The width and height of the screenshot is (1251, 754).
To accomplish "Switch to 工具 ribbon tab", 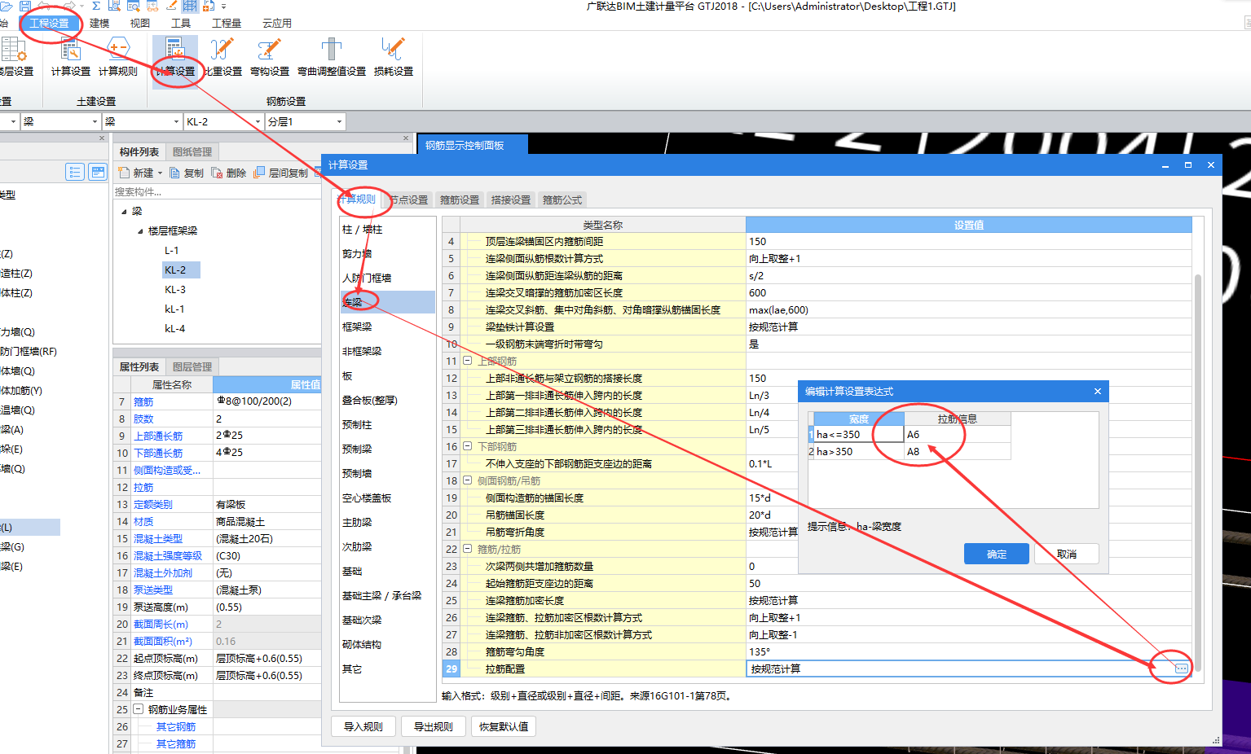I will pyautogui.click(x=181, y=23).
